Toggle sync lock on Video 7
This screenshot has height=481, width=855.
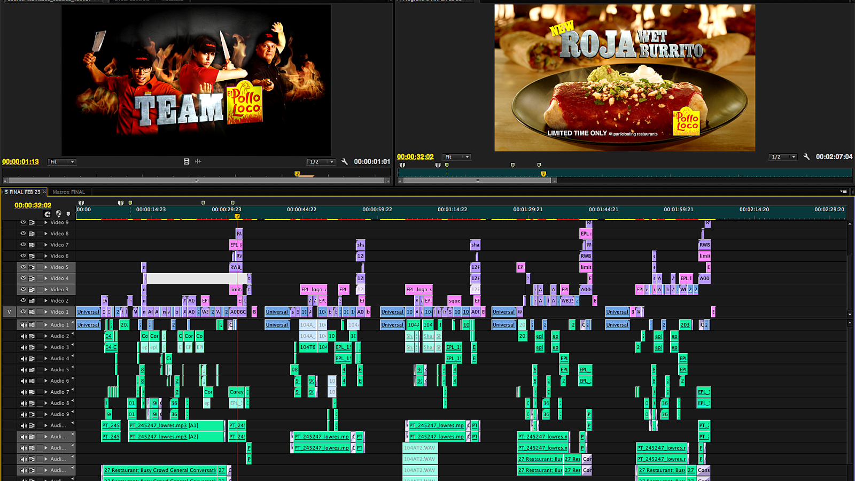(32, 245)
